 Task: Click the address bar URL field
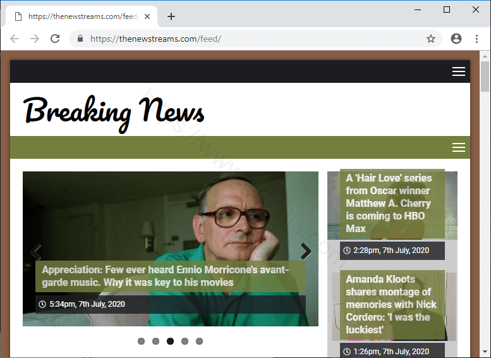pos(253,39)
